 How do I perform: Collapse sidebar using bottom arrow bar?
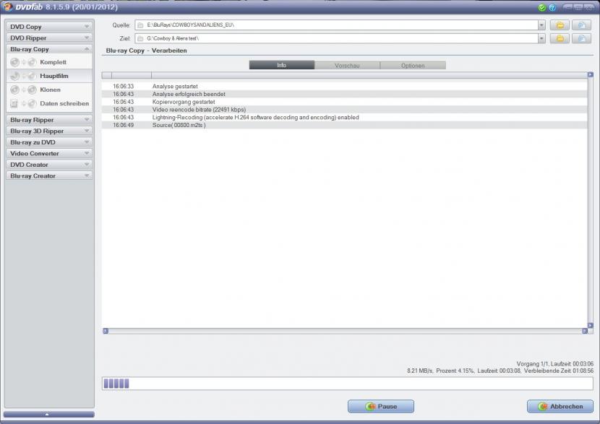(48, 414)
